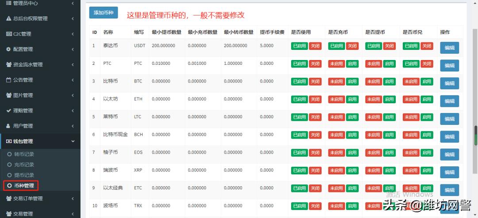Image resolution: width=478 pixels, height=218 pixels.
Task: Click 编辑 for the LTC row
Action: (449, 119)
